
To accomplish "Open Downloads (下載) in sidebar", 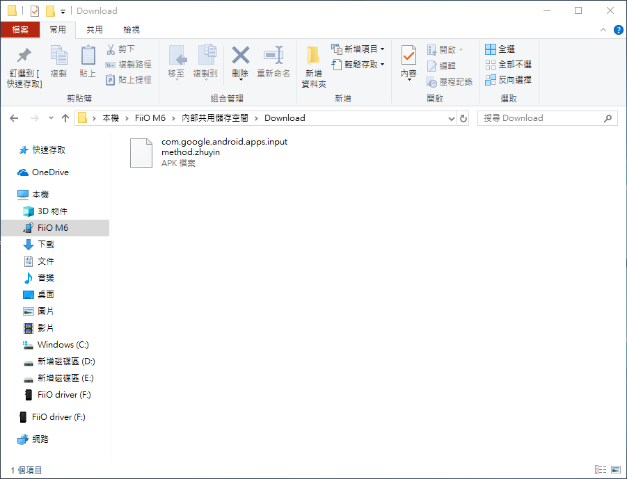I will tap(39, 245).
